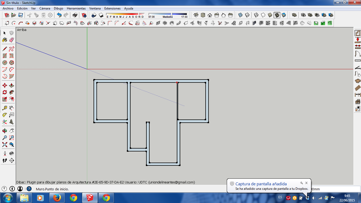Select the Pan hand tool
This screenshot has height=203, width=361.
11,131
